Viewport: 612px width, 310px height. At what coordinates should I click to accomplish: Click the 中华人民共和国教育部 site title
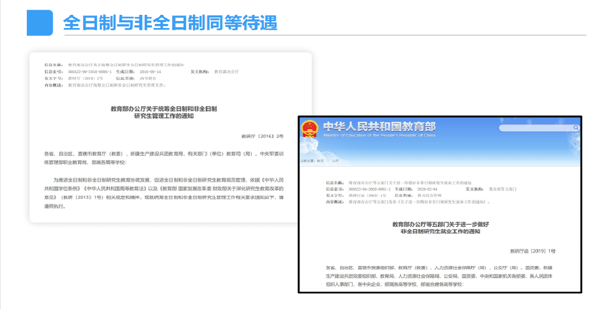point(379,127)
